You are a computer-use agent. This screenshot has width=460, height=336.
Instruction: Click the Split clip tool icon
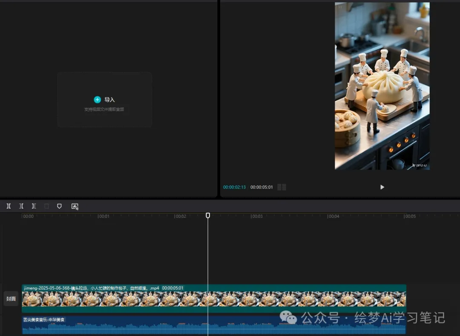tap(9, 206)
